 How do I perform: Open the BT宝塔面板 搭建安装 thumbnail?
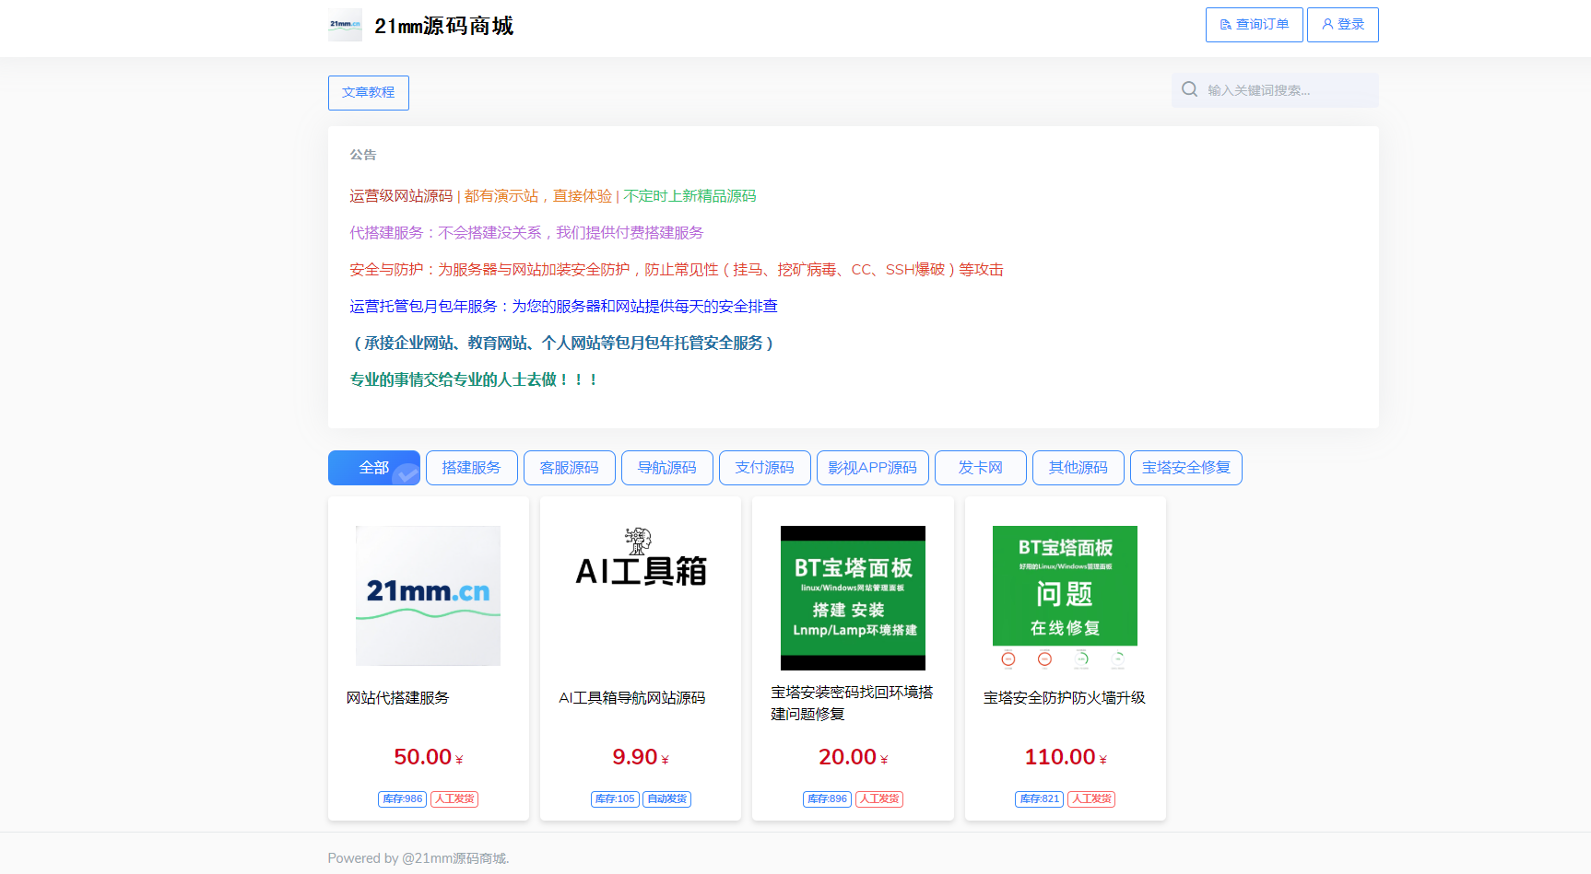853,598
